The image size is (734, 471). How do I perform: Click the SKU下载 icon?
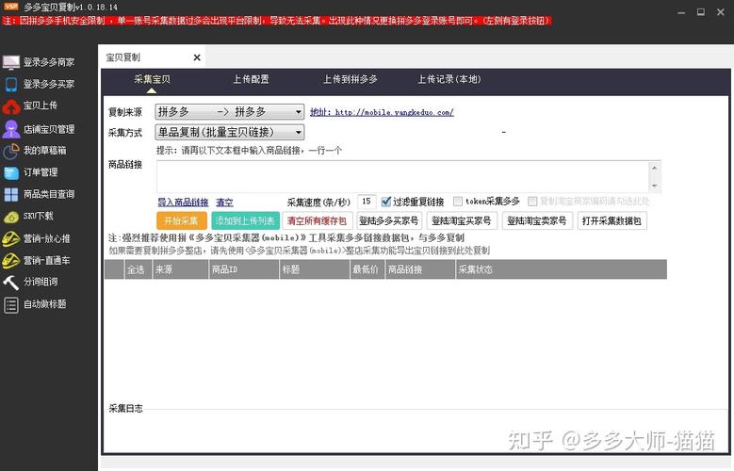point(10,217)
